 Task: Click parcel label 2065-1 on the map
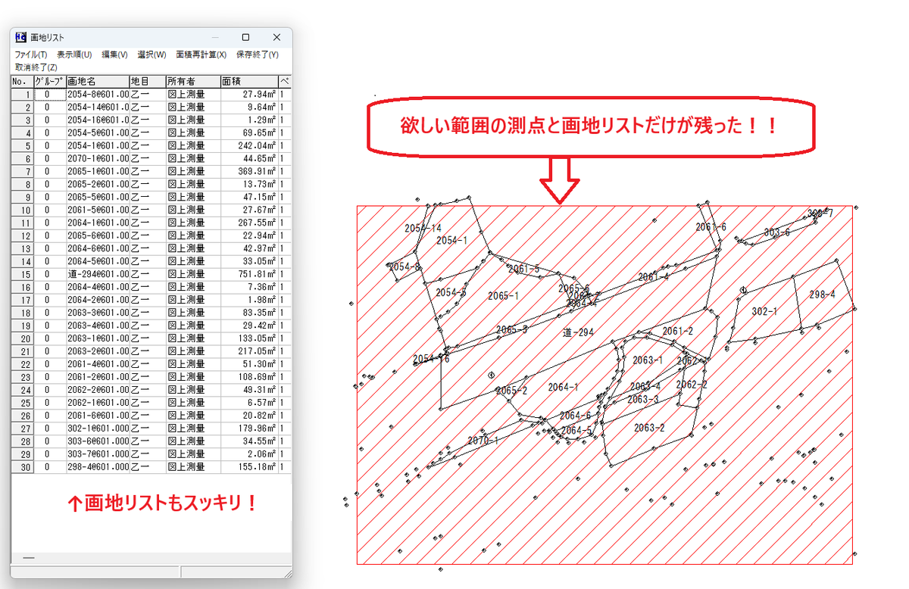[x=504, y=296]
